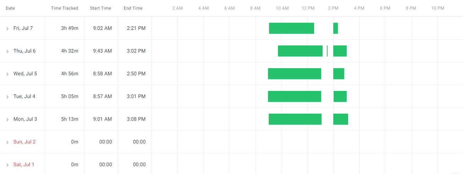Expand the Sat, Jul 1 row
Viewport: 463px width, 174px height.
click(7, 165)
